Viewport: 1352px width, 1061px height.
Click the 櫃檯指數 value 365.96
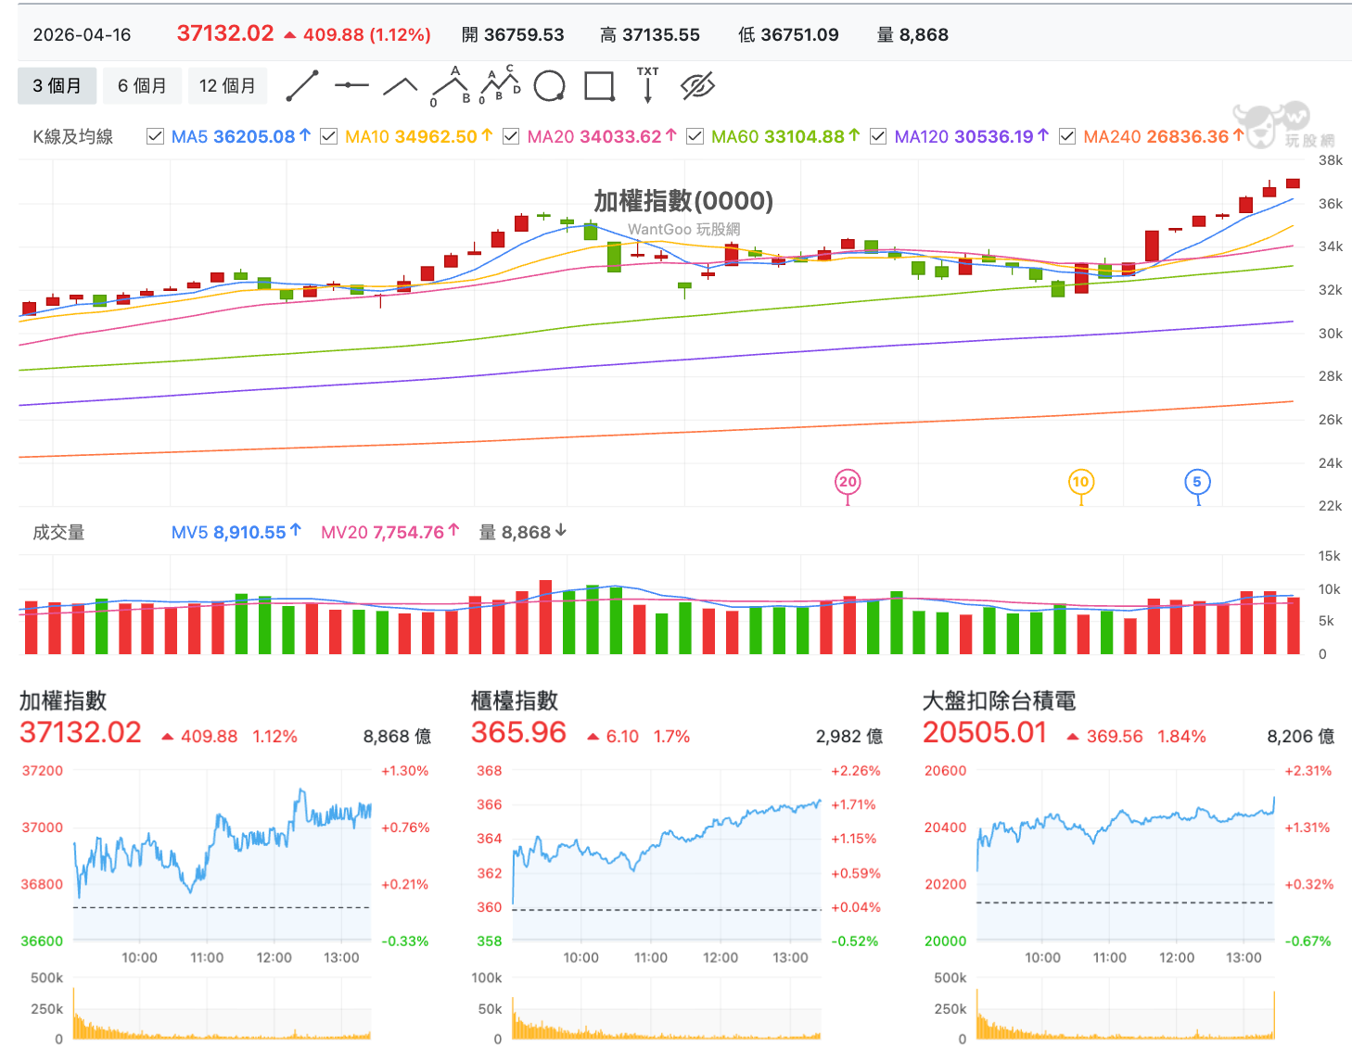[x=518, y=733]
